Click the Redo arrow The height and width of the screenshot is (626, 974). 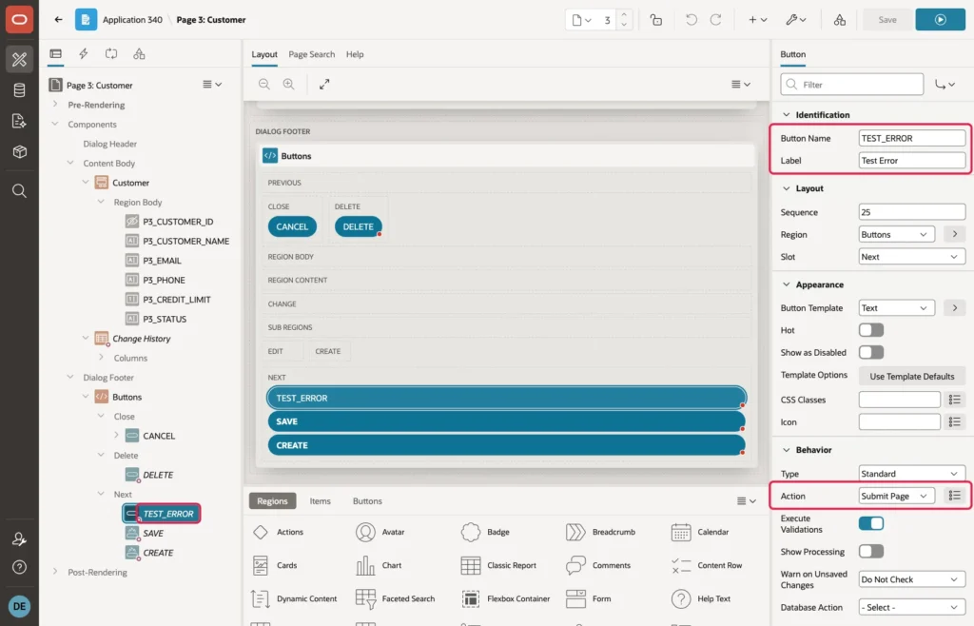click(715, 20)
